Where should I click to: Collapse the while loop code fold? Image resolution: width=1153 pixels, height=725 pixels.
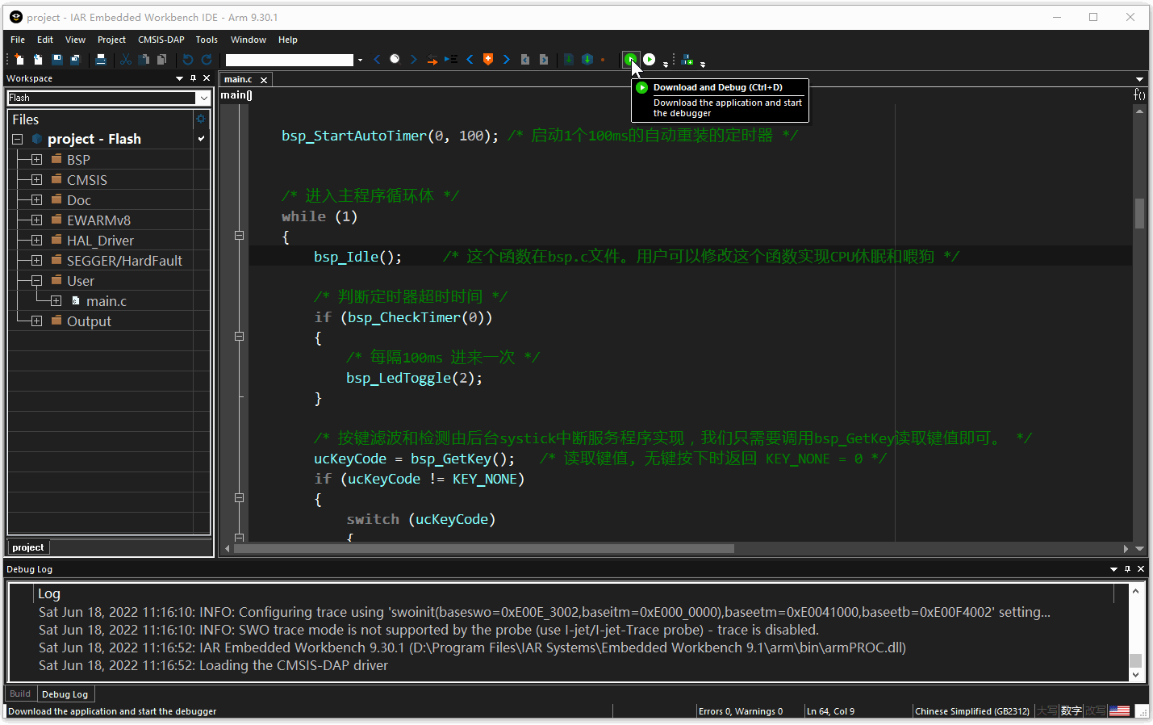(239, 236)
